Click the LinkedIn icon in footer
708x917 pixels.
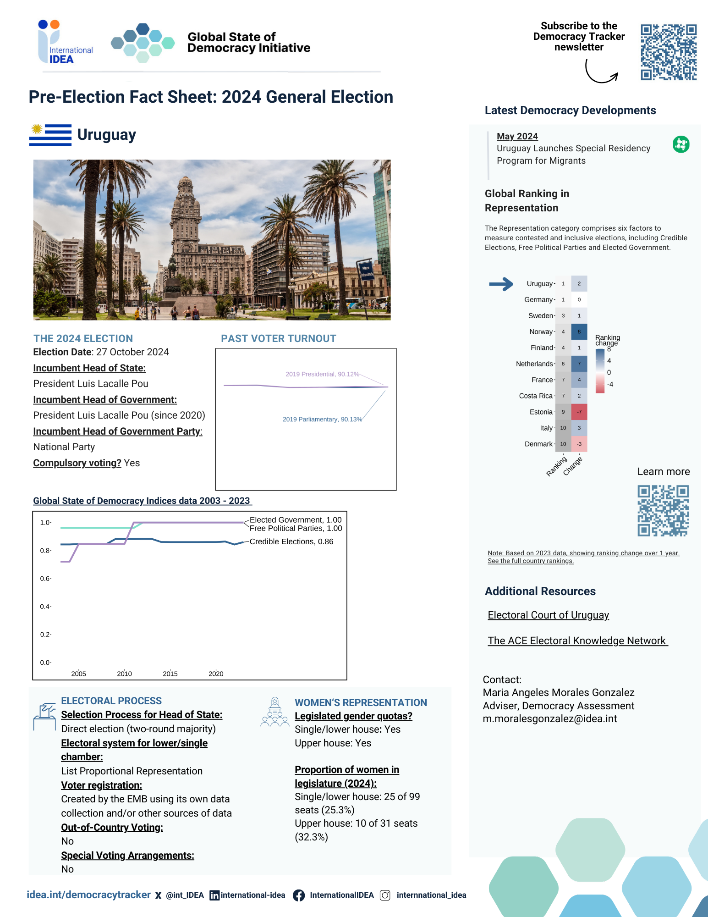tap(214, 895)
